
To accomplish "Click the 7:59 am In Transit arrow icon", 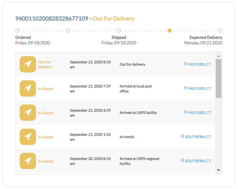I will coord(28,88).
